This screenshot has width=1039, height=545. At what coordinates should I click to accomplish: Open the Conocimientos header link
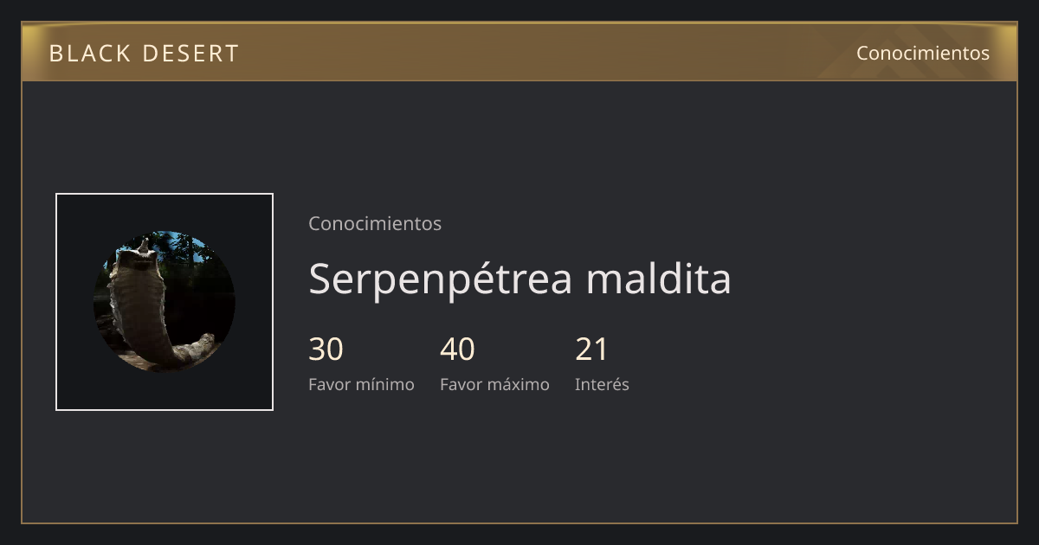tap(923, 53)
